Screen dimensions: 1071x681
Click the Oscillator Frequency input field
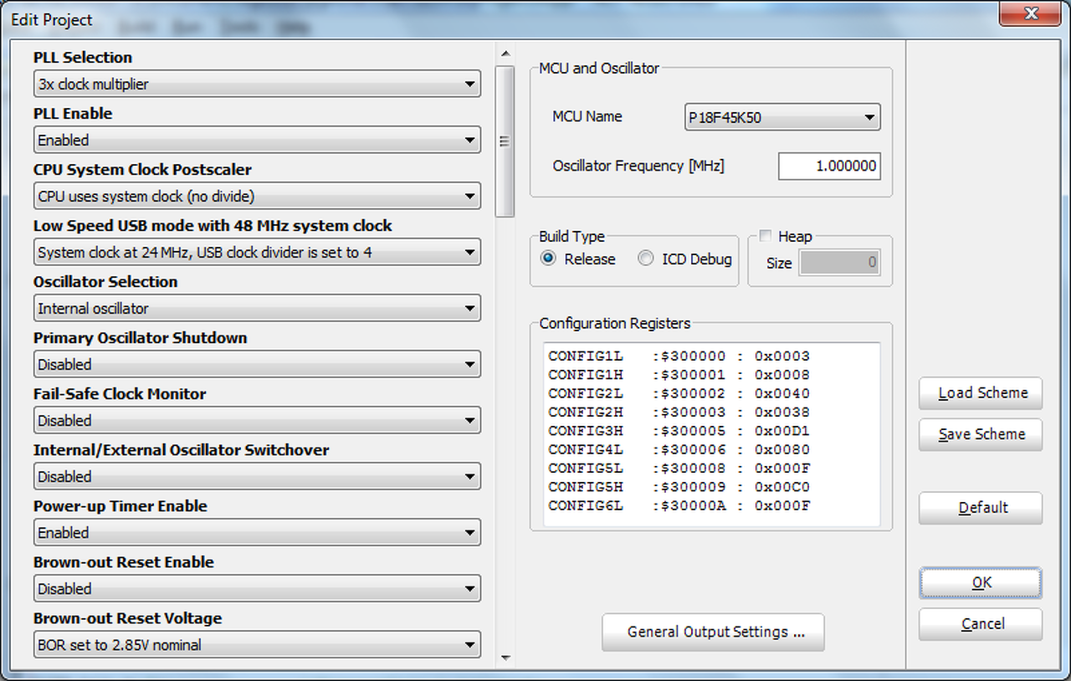829,166
